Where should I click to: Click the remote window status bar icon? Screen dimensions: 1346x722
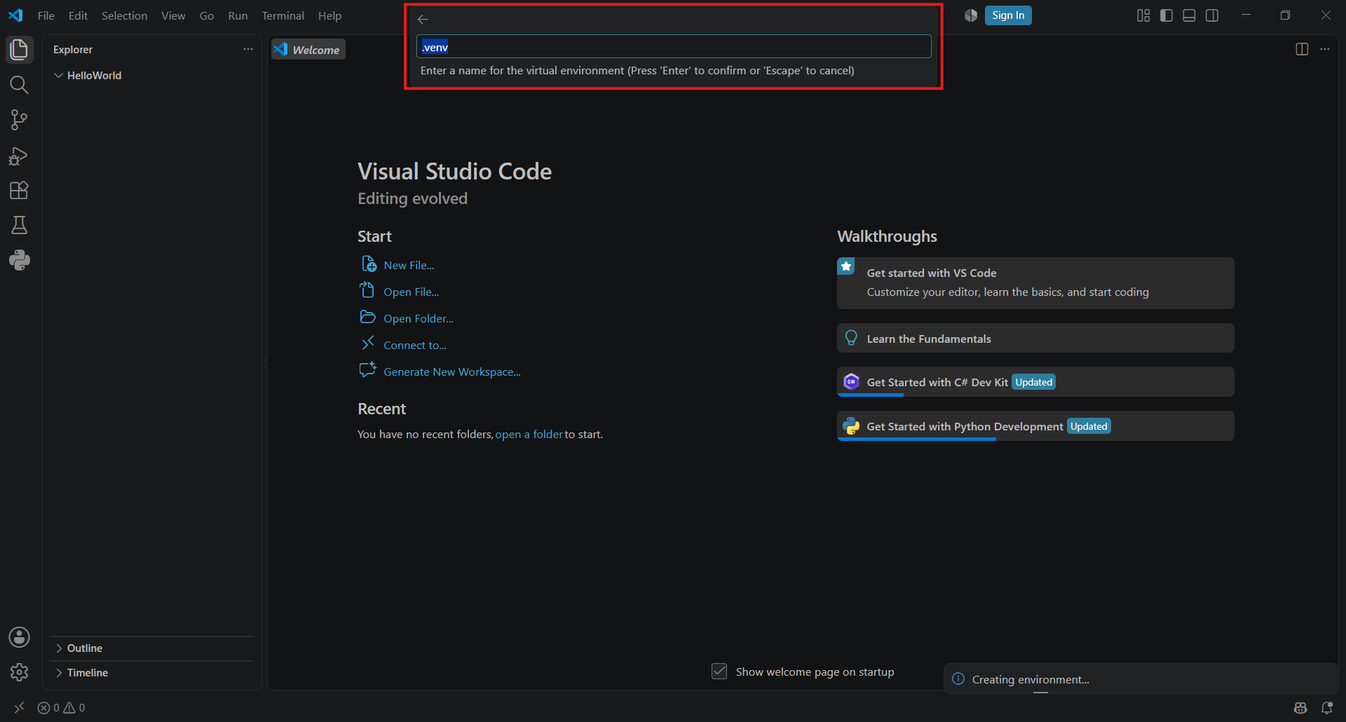point(19,708)
